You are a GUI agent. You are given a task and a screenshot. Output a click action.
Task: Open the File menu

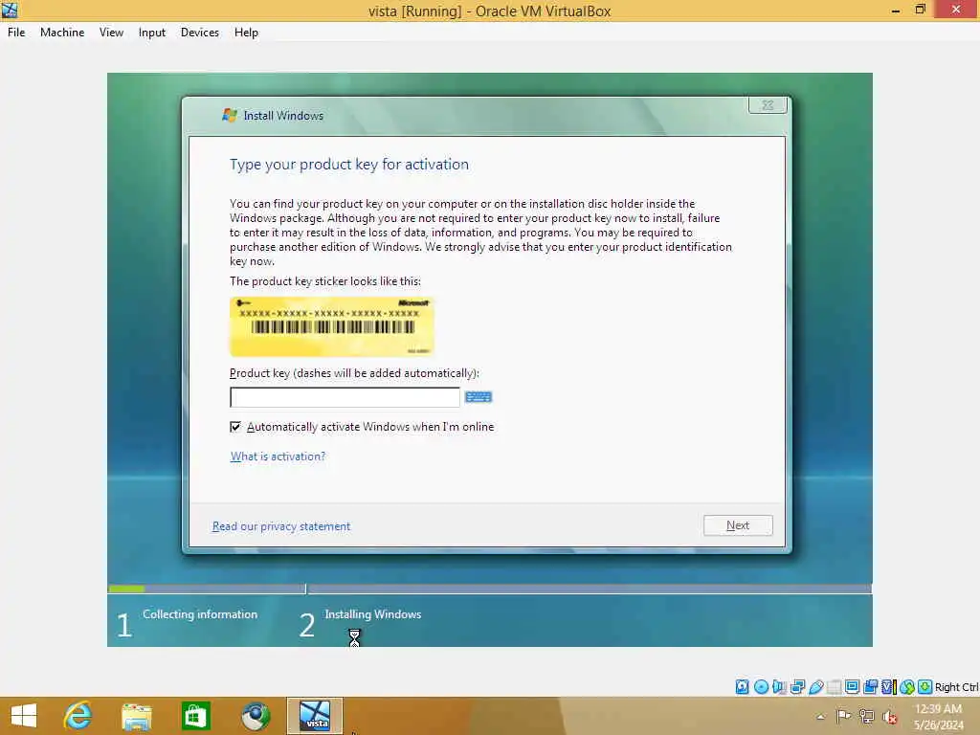[16, 33]
